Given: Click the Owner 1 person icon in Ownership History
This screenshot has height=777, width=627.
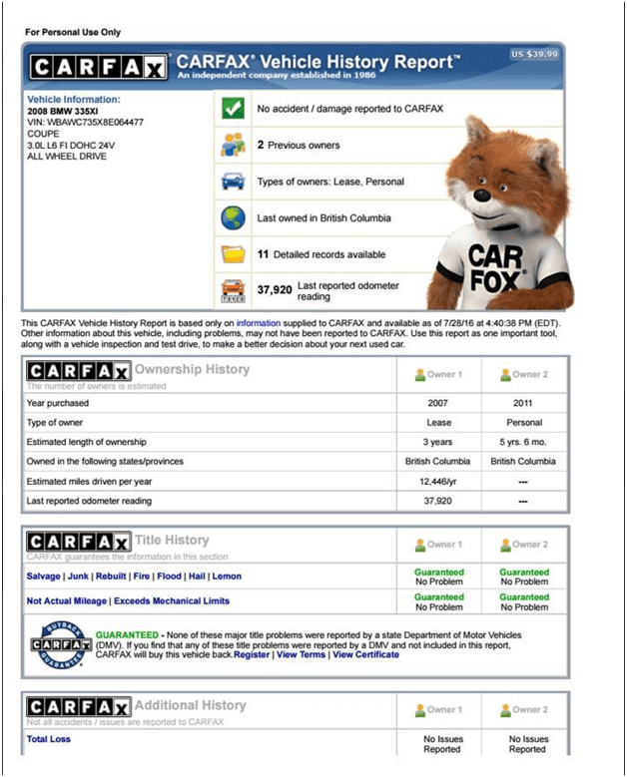Looking at the screenshot, I should pyautogui.click(x=420, y=375).
